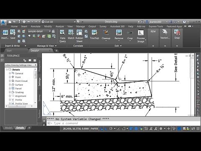Open the Autodesk 360 ribbon tab

click(117, 26)
